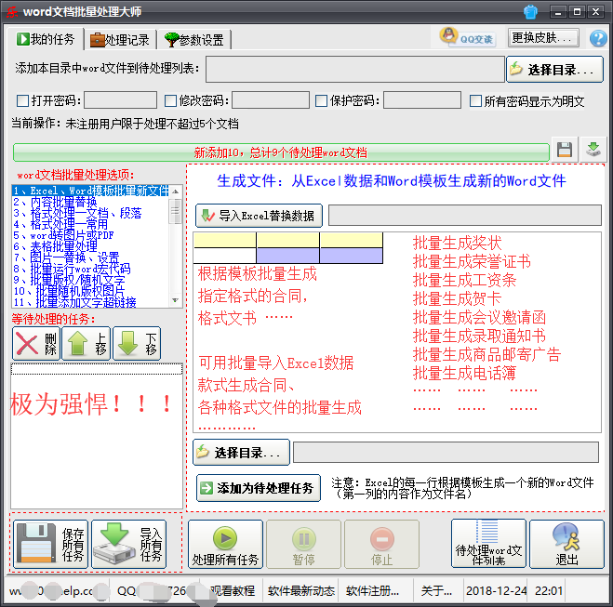The height and width of the screenshot is (607, 613).
Task: Click the Excel data path field
Action: pyautogui.click(x=465, y=216)
